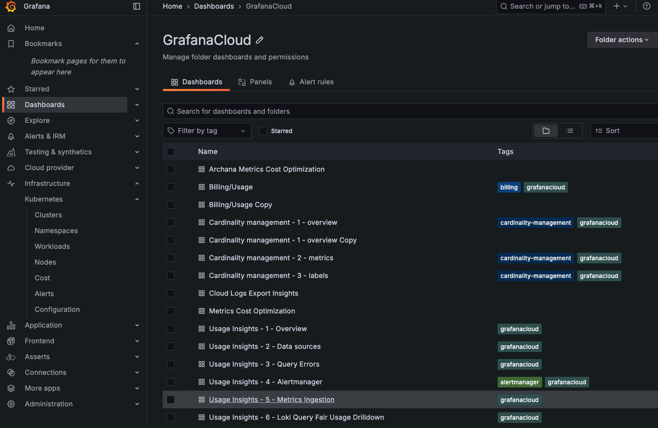Viewport: 658px width, 428px height.
Task: Switch to folder view icon
Action: point(546,130)
